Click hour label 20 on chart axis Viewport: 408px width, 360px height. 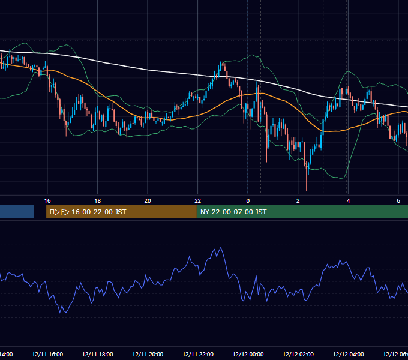pos(148,201)
